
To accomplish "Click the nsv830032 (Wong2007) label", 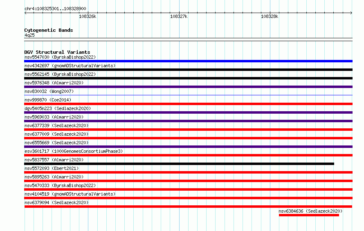I will (x=49, y=91).
